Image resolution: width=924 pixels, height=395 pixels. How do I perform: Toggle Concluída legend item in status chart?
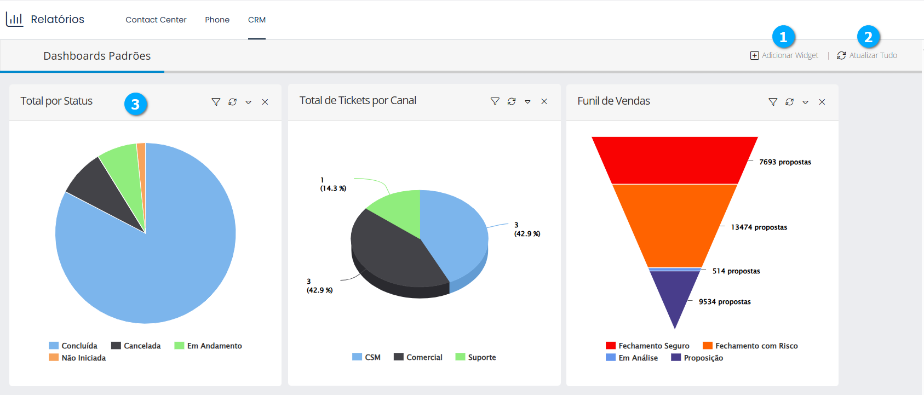pos(73,346)
